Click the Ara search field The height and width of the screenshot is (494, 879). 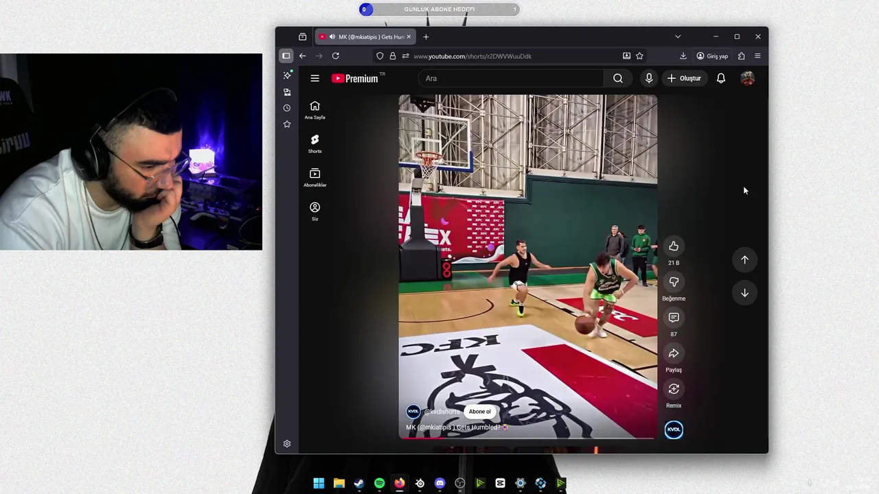click(x=511, y=78)
